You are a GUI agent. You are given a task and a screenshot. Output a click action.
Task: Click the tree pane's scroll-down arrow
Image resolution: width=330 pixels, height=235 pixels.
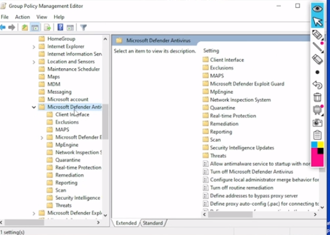(x=105, y=215)
